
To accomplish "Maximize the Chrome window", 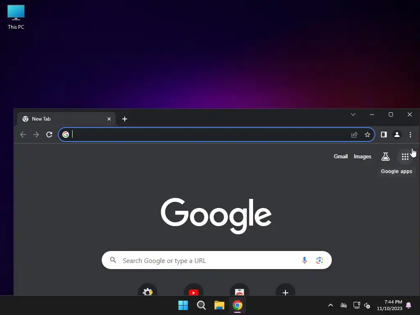I will click(x=391, y=115).
